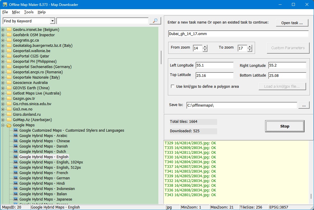Click folder icon of Geoscience Australia

[x=9, y=83]
